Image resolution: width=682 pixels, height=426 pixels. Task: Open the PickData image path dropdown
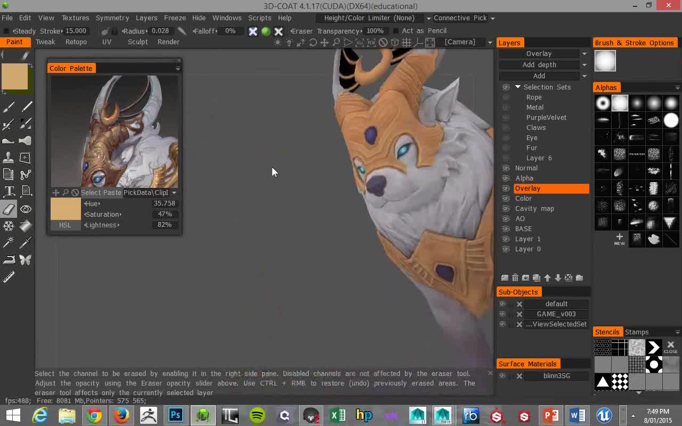pyautogui.click(x=174, y=193)
